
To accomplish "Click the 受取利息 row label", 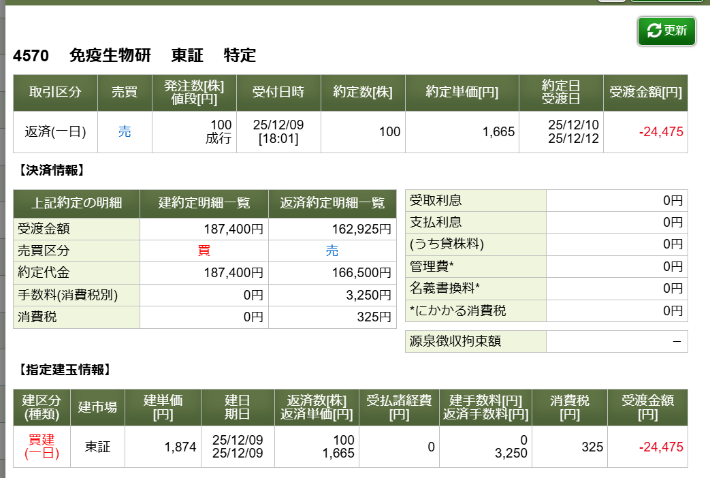I will [436, 200].
